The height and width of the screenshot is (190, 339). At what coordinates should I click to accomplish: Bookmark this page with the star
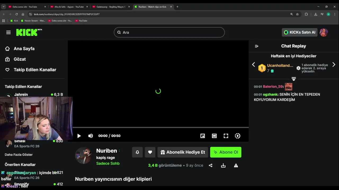click(x=297, y=14)
